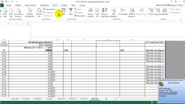Viewport: 185px width, 104px height.
Task: Click the Subtotal icon
Action: tap(165, 12)
